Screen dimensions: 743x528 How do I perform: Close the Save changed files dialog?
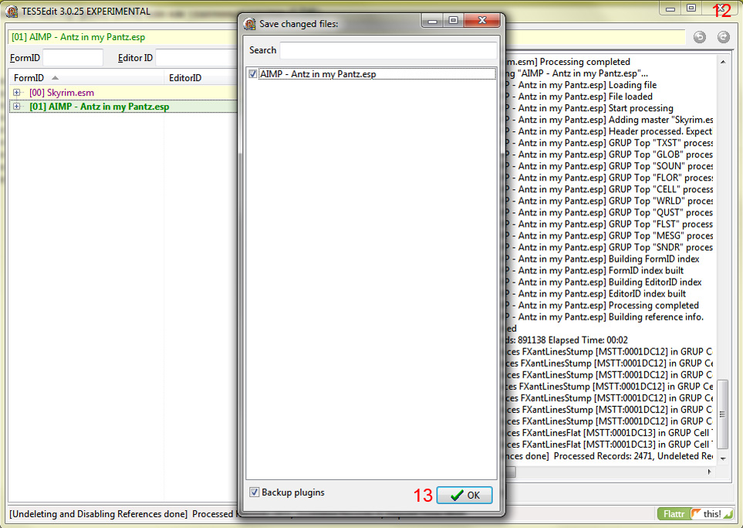pos(482,20)
